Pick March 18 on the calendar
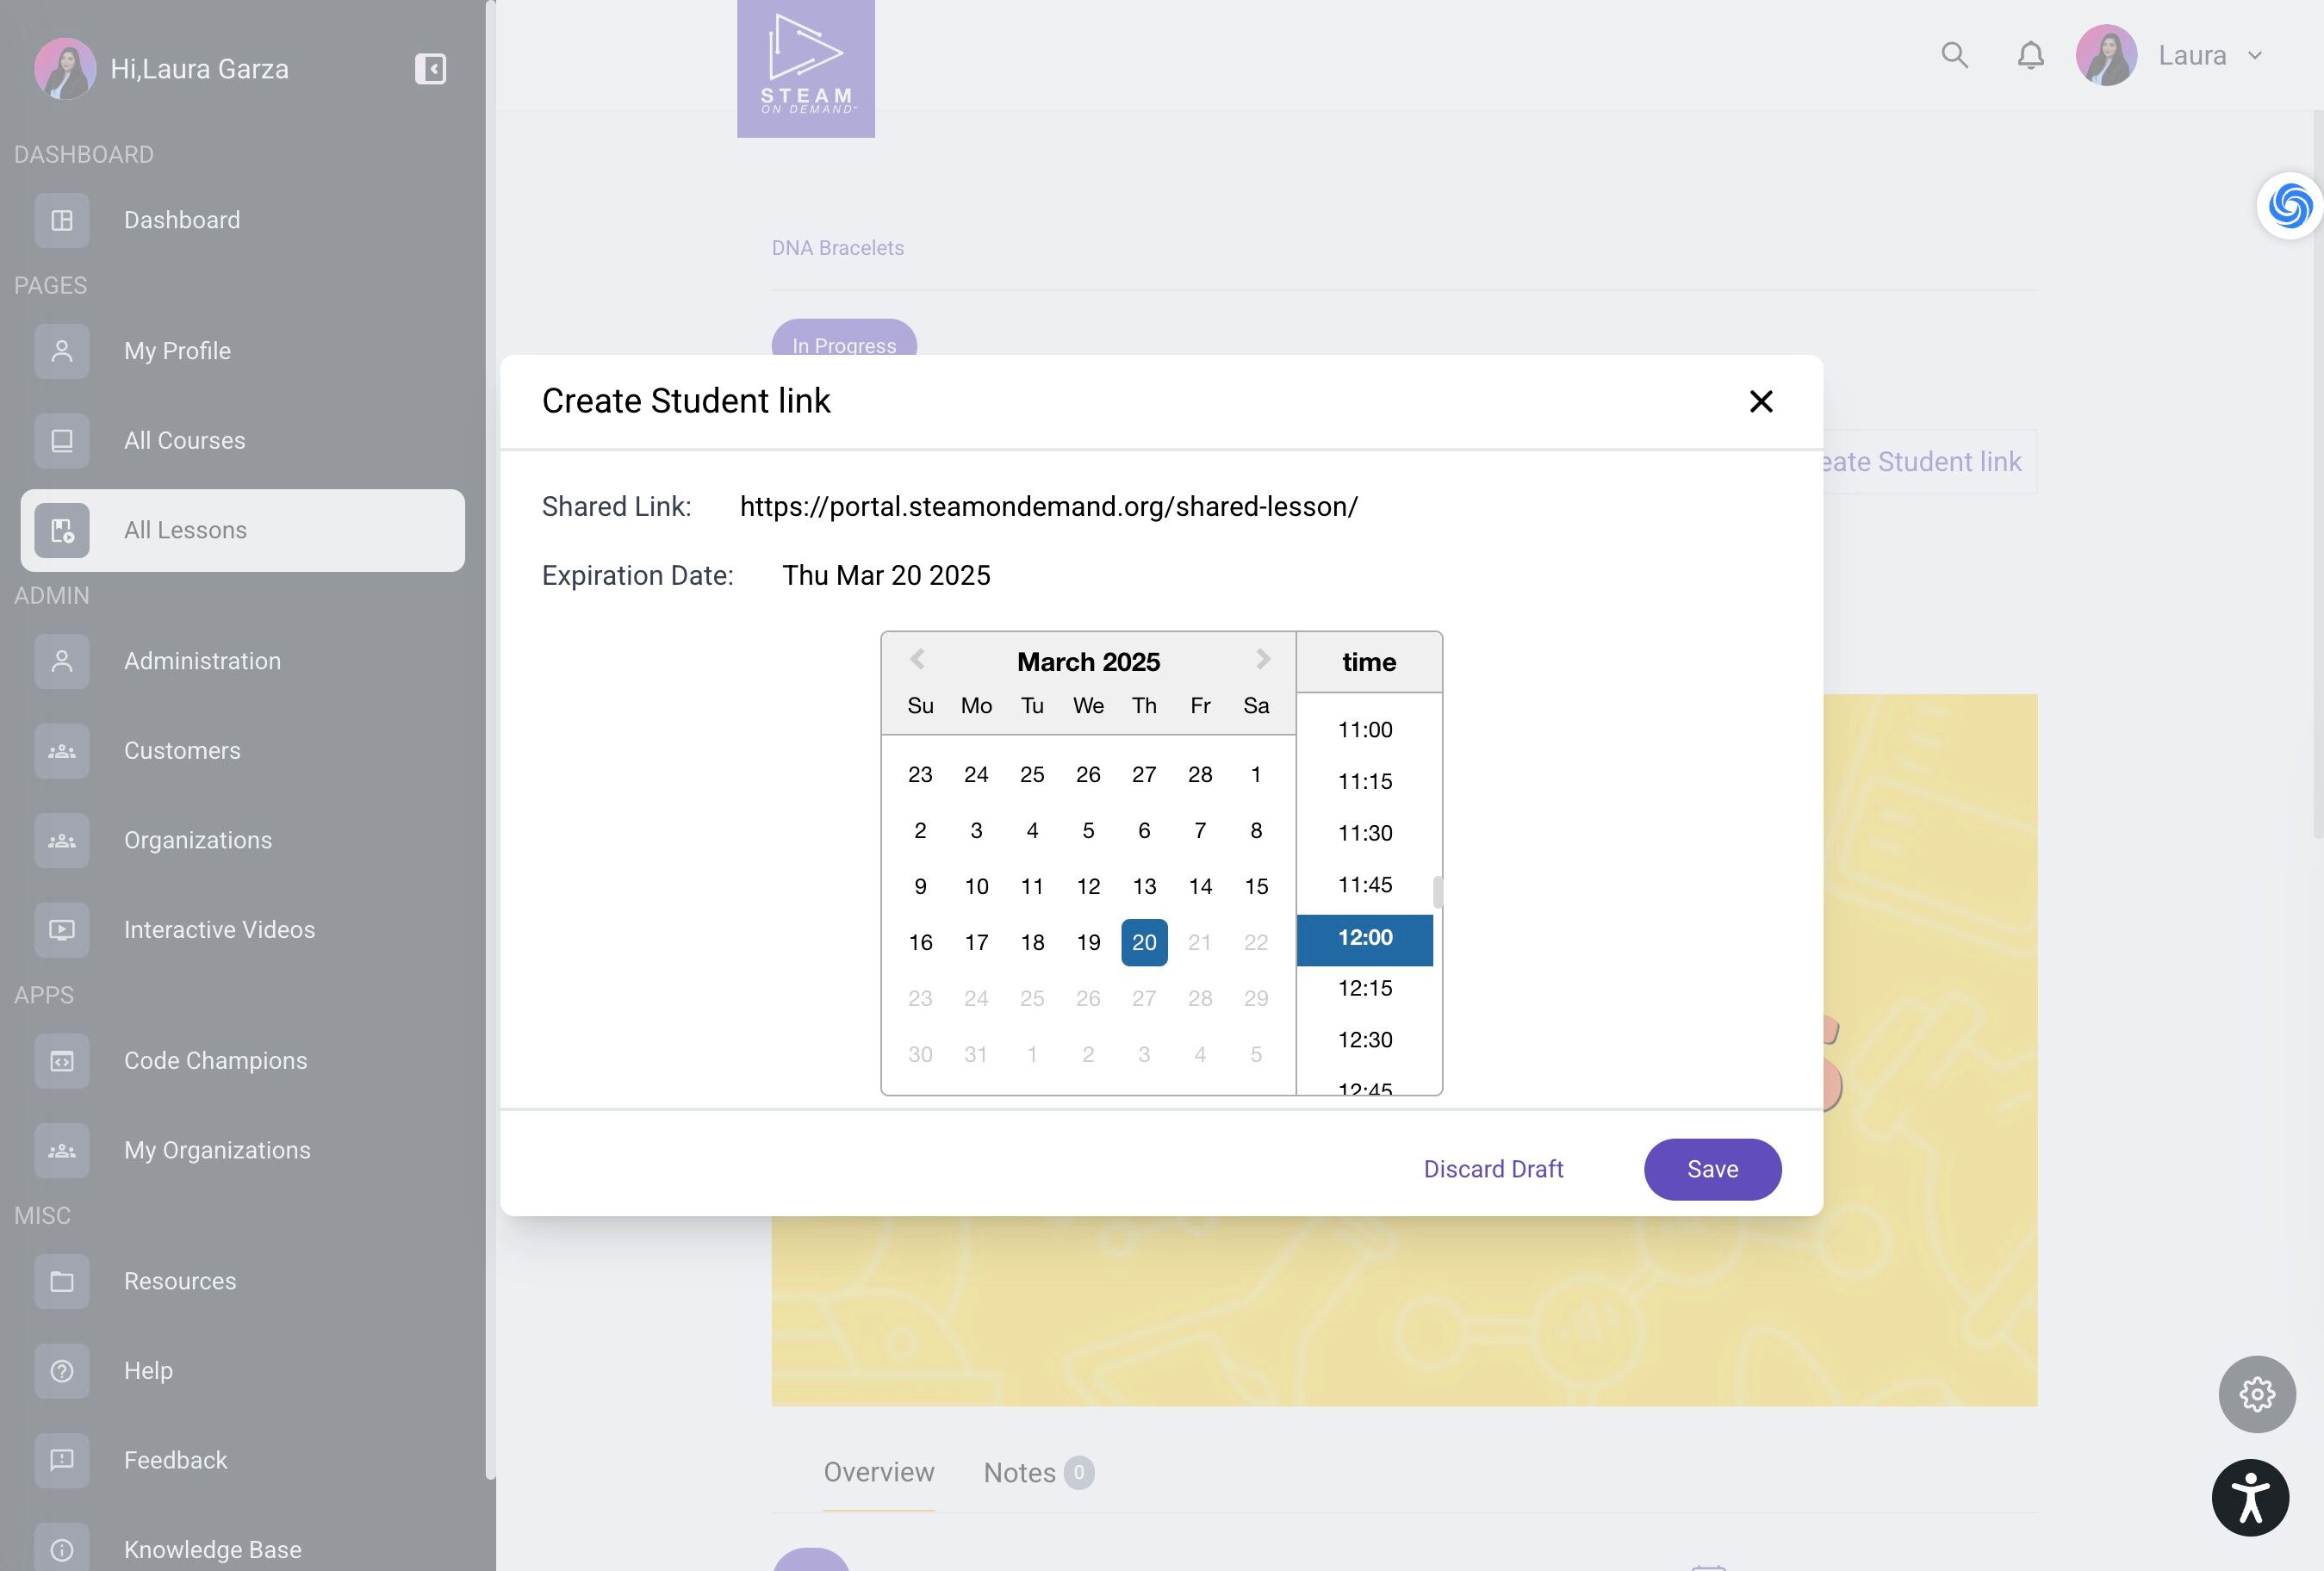This screenshot has height=1571, width=2324. 1032,942
